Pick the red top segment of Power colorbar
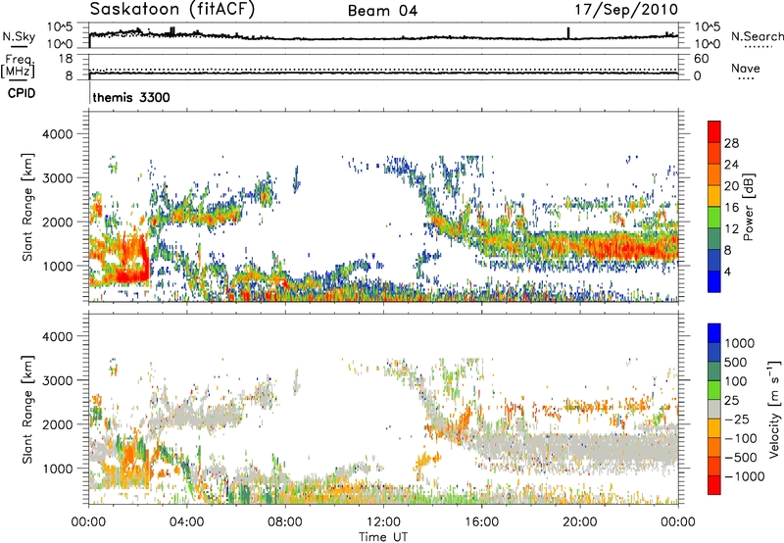This screenshot has width=784, height=543. coord(714,131)
